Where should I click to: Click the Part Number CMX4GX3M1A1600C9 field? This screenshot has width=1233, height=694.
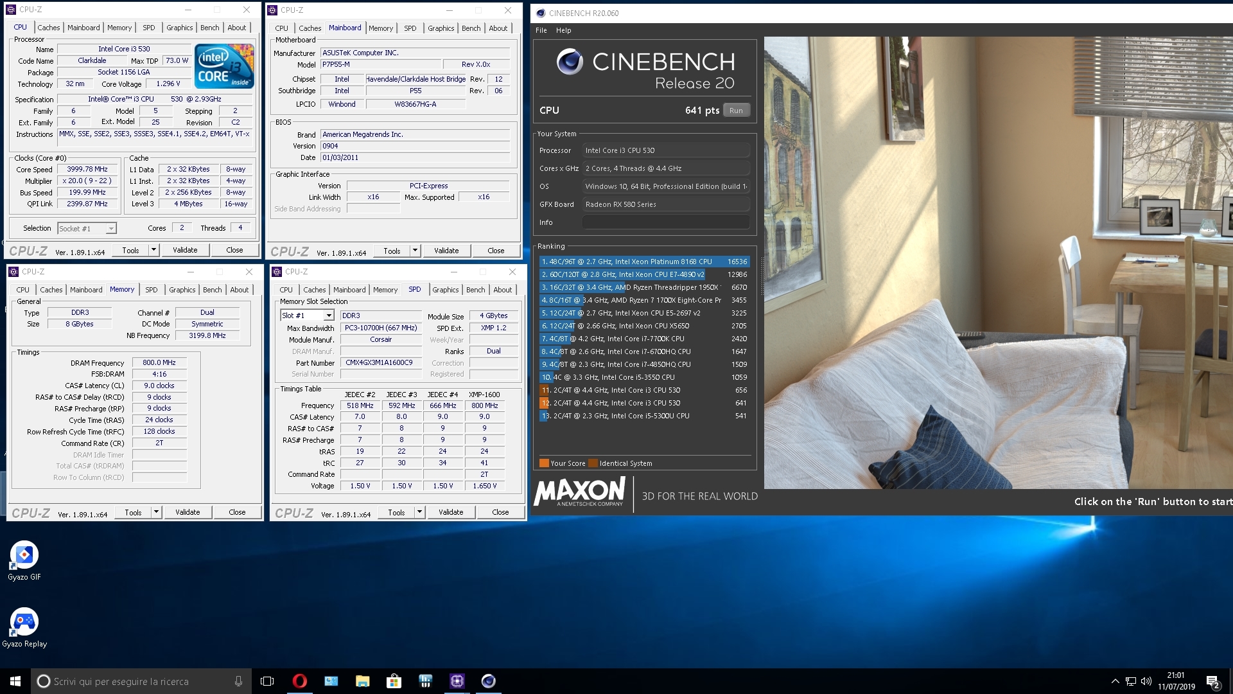[380, 362]
